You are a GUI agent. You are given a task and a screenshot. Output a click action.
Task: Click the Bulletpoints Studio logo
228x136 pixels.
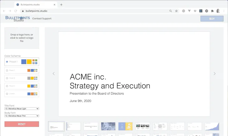click(x=18, y=19)
